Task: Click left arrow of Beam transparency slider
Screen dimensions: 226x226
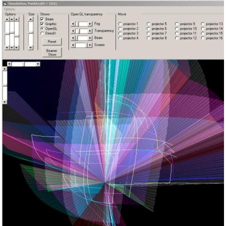Action: pyautogui.click(x=73, y=38)
